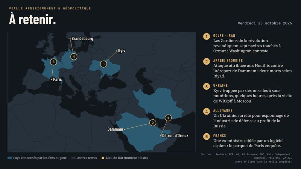301x169 pixels.
Task: Click the text about ex-ministre targeted by spyware
Action: click(x=248, y=143)
